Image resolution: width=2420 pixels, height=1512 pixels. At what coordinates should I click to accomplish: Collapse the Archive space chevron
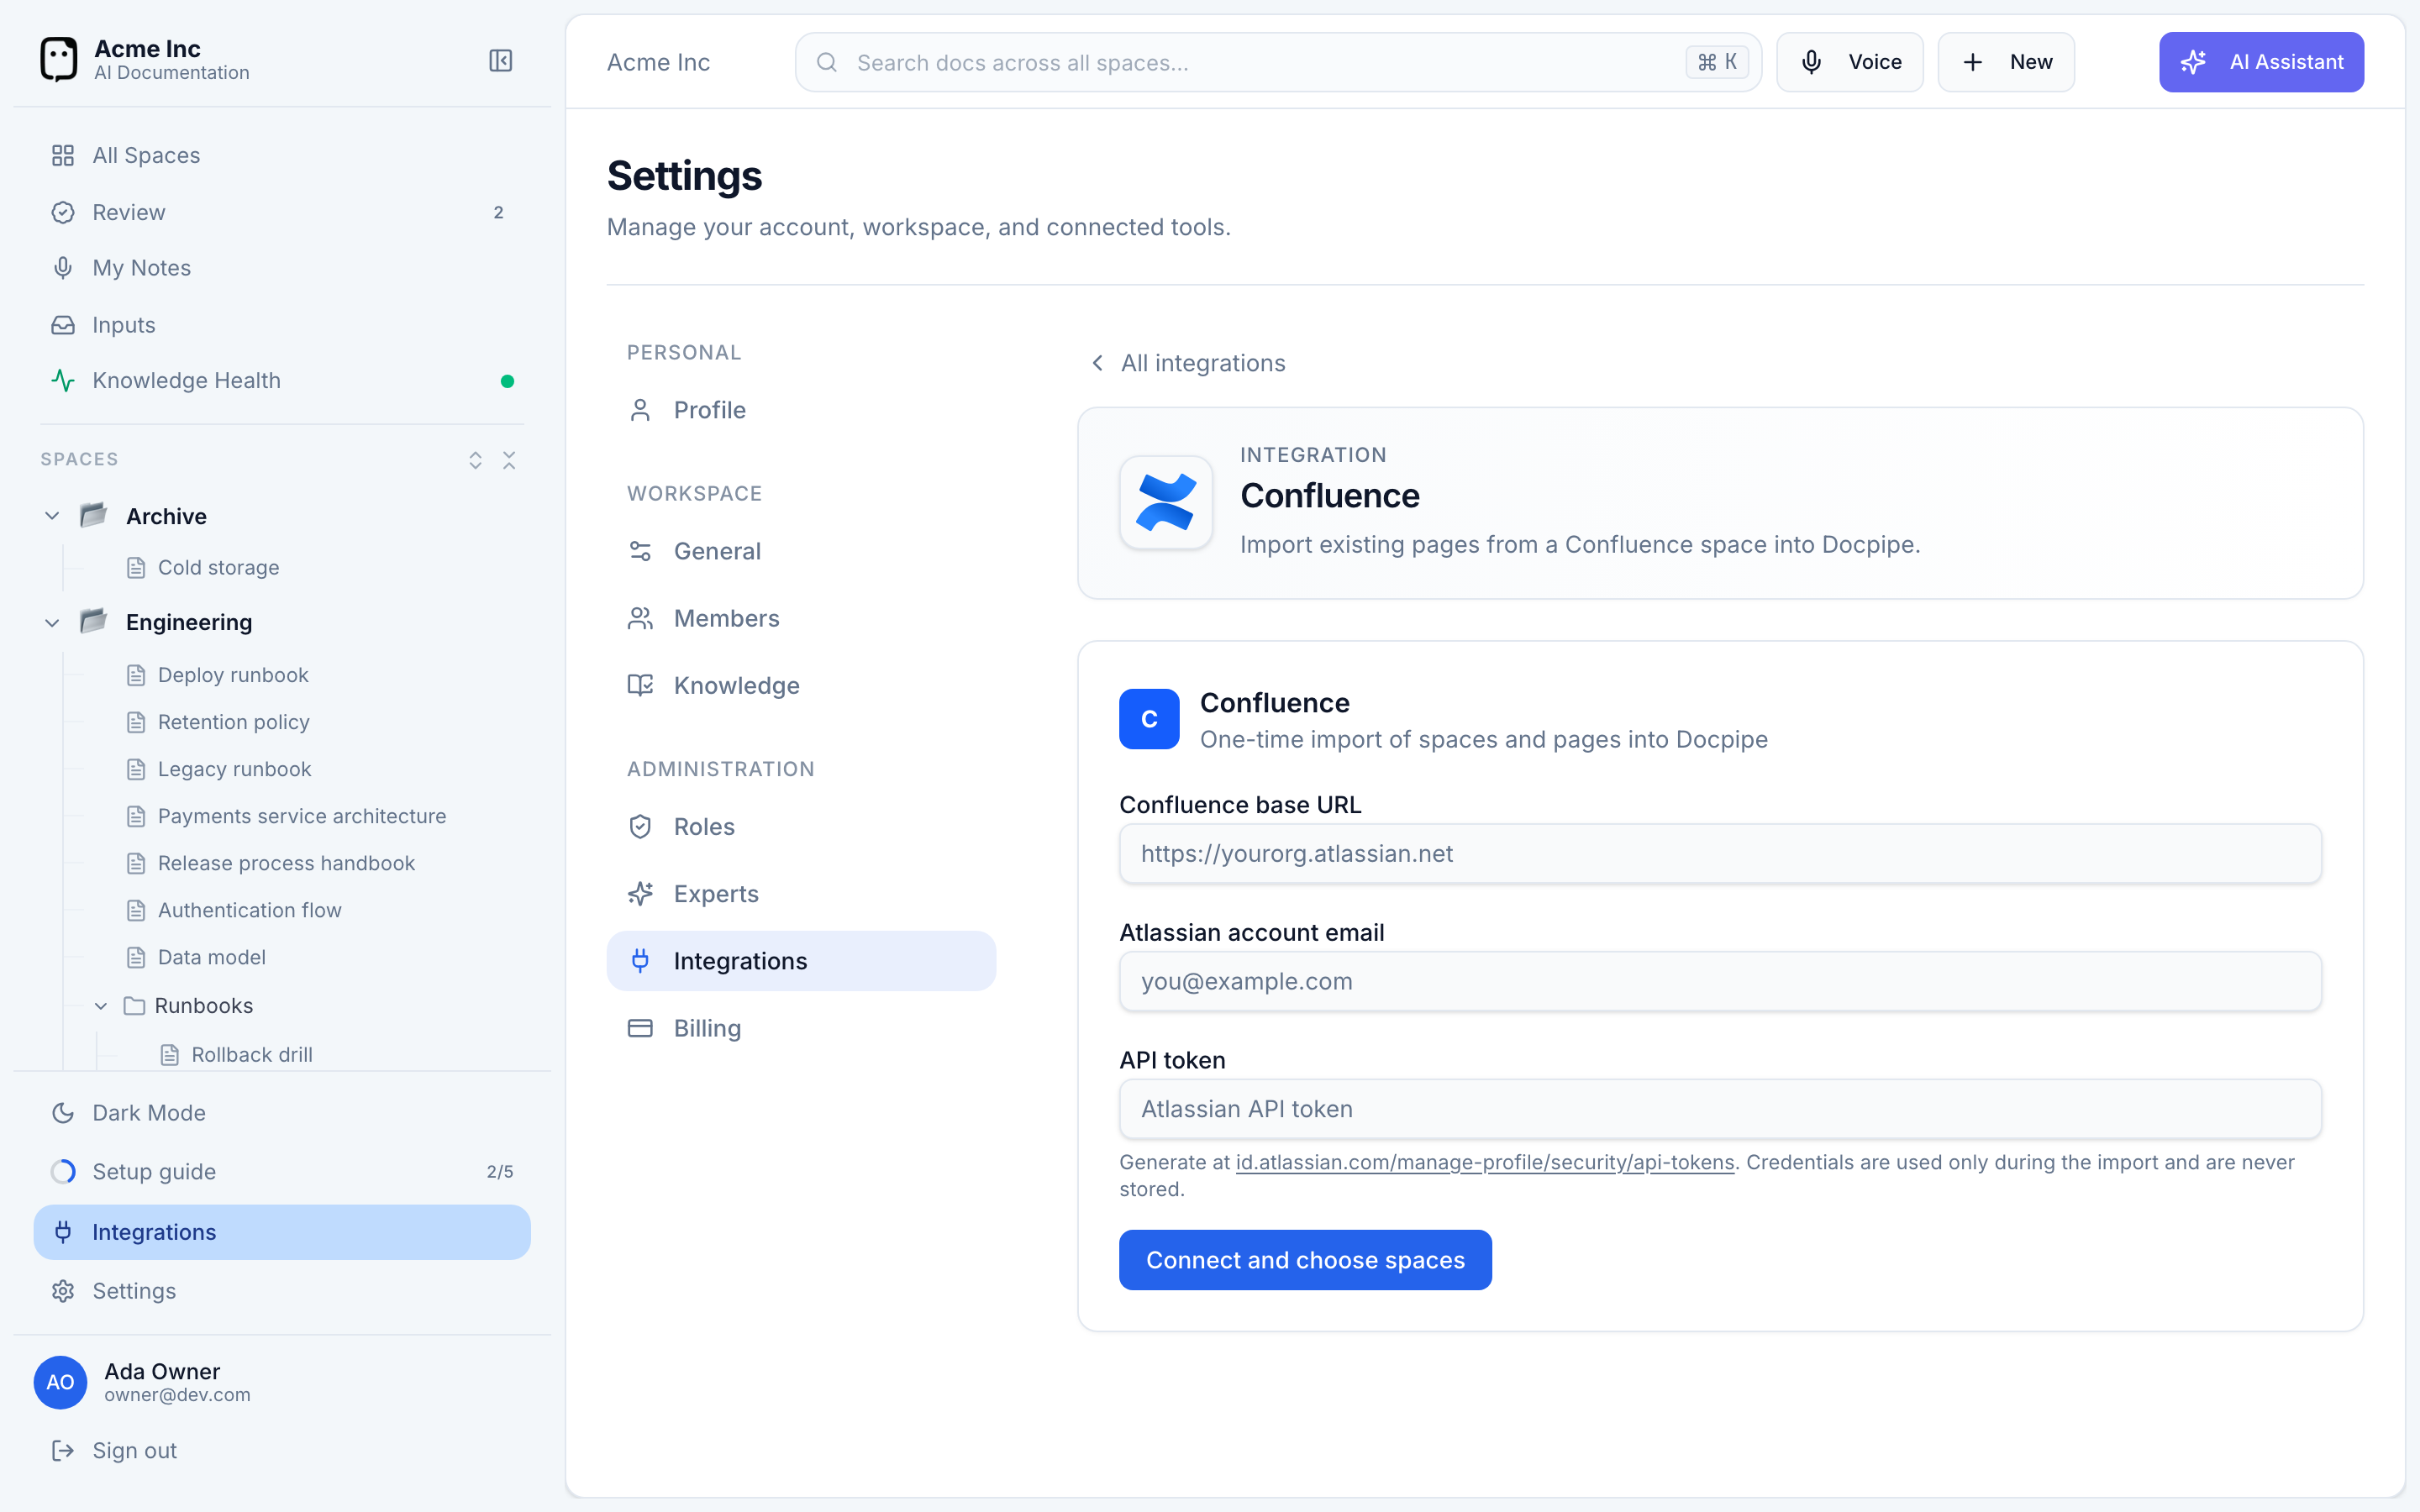(x=52, y=516)
